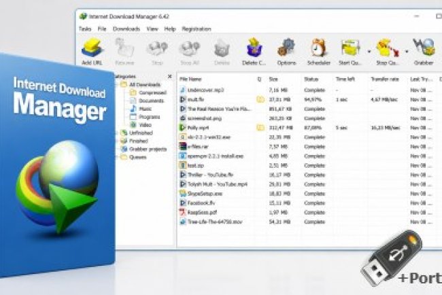Open the Help menu
The image size is (442, 295).
170,29
